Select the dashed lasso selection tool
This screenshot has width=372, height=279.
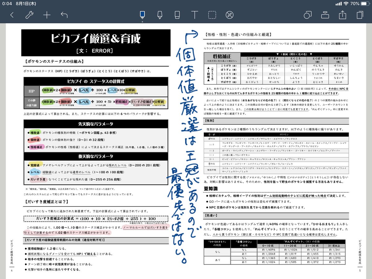pos(212,15)
